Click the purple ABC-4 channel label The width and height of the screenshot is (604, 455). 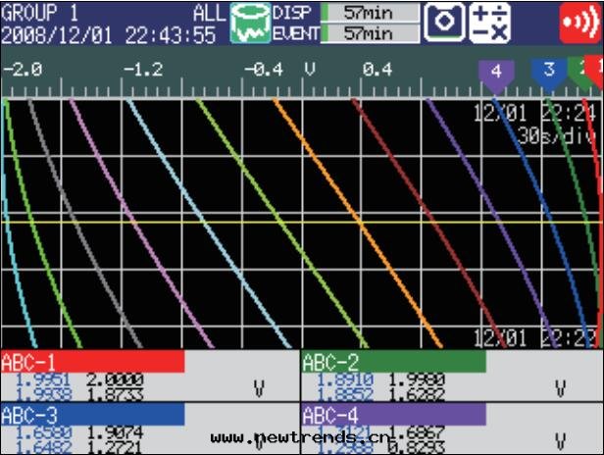click(x=394, y=415)
